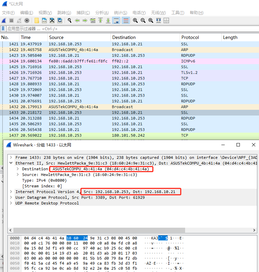The image size is (259, 272).
Task: Open a capture file with folder icon
Action: pyautogui.click(x=37, y=20)
